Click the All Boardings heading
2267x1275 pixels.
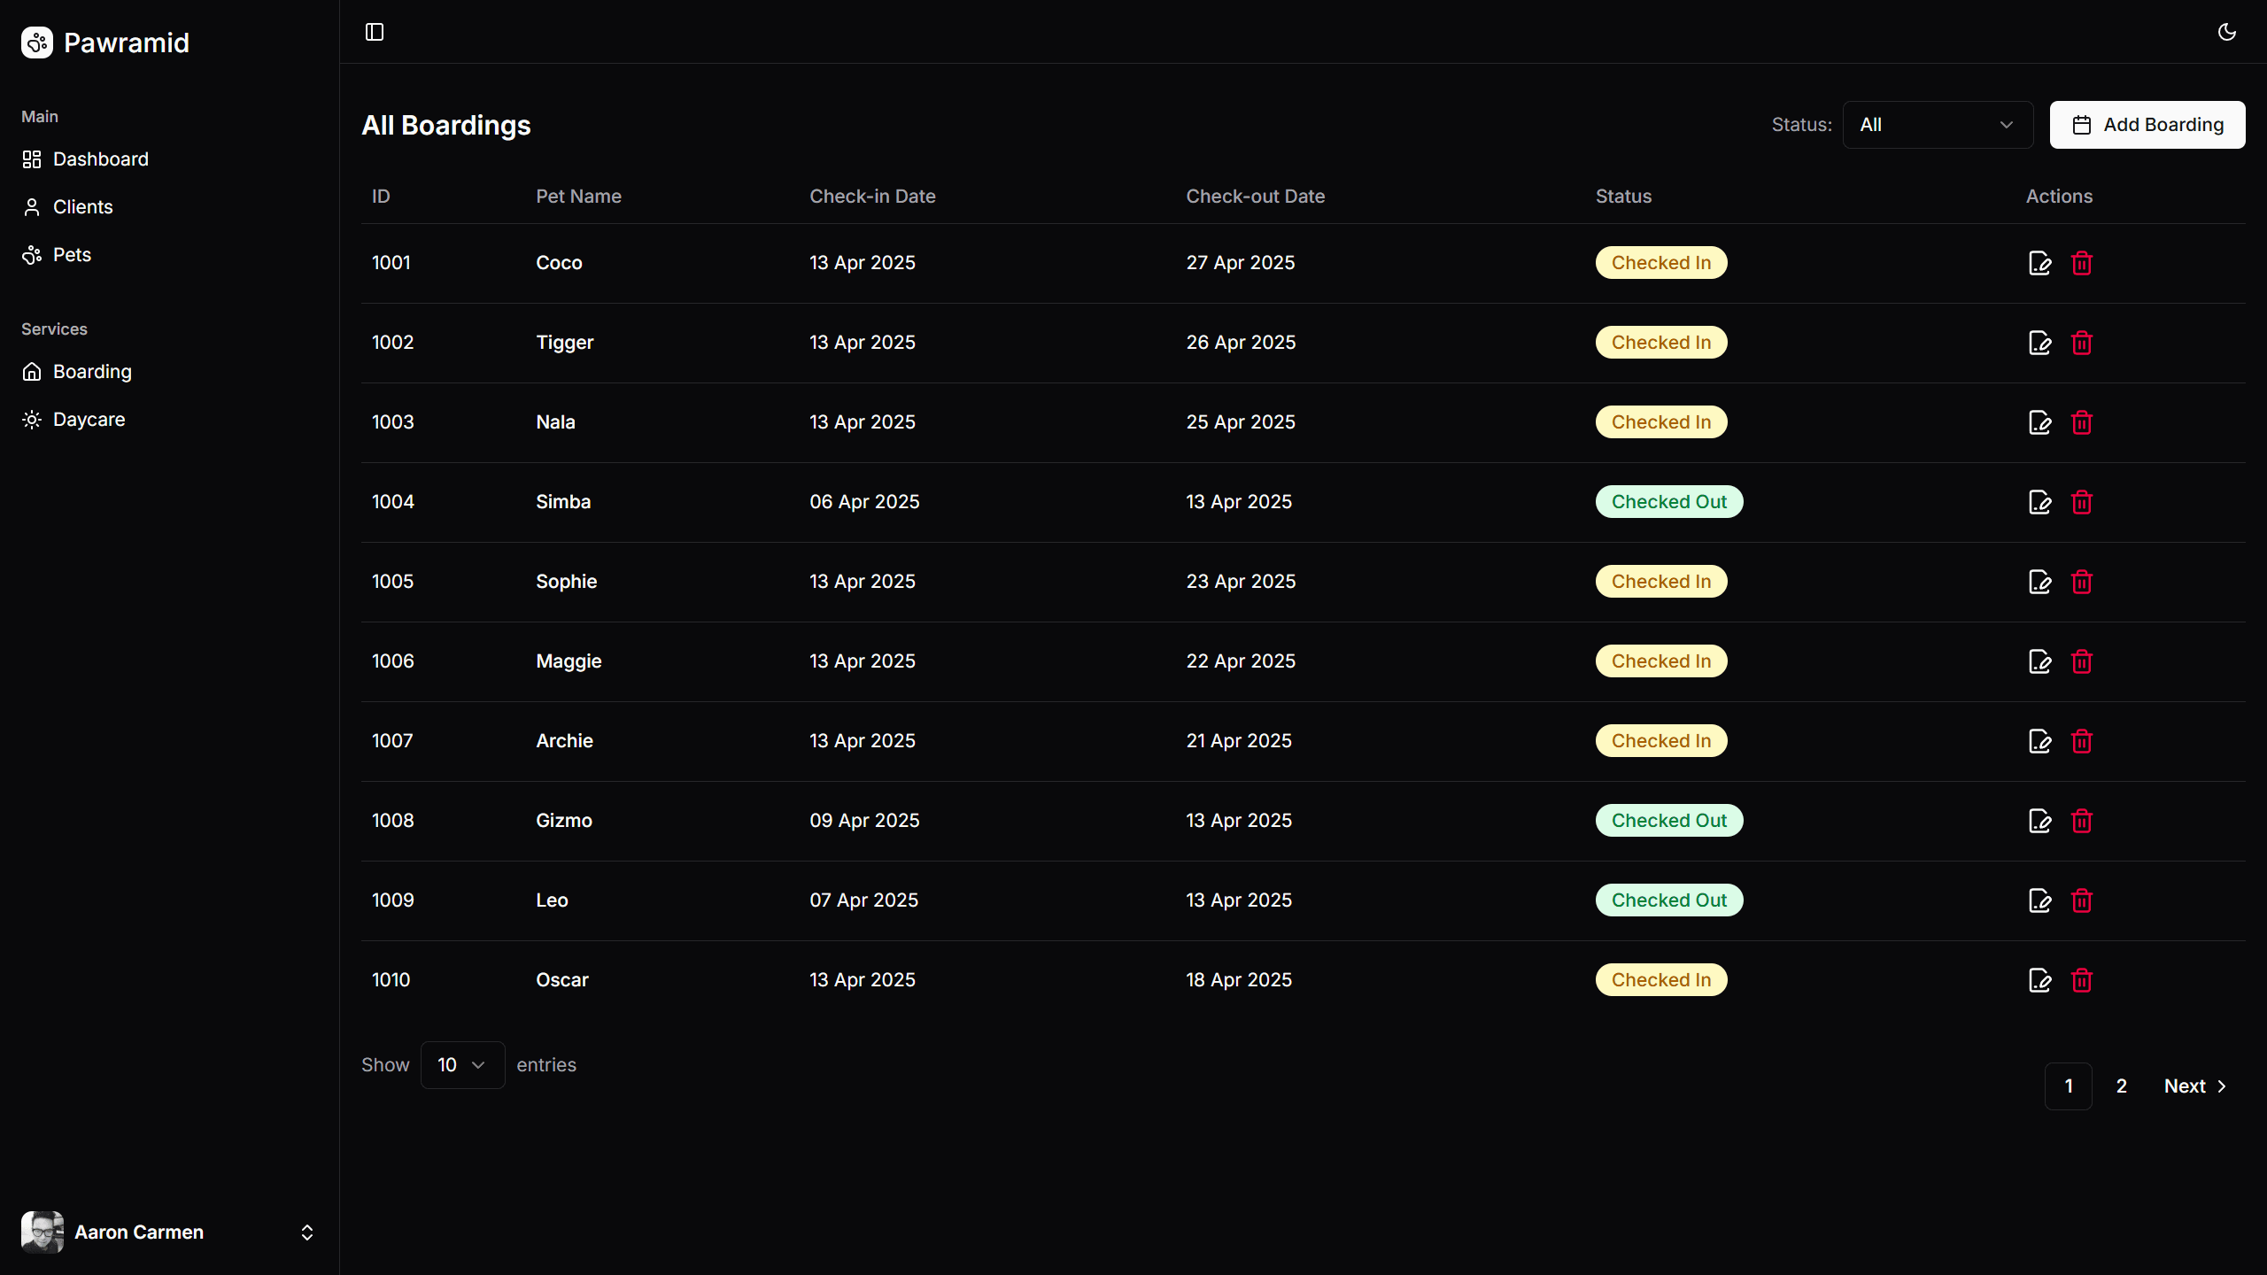click(x=446, y=126)
